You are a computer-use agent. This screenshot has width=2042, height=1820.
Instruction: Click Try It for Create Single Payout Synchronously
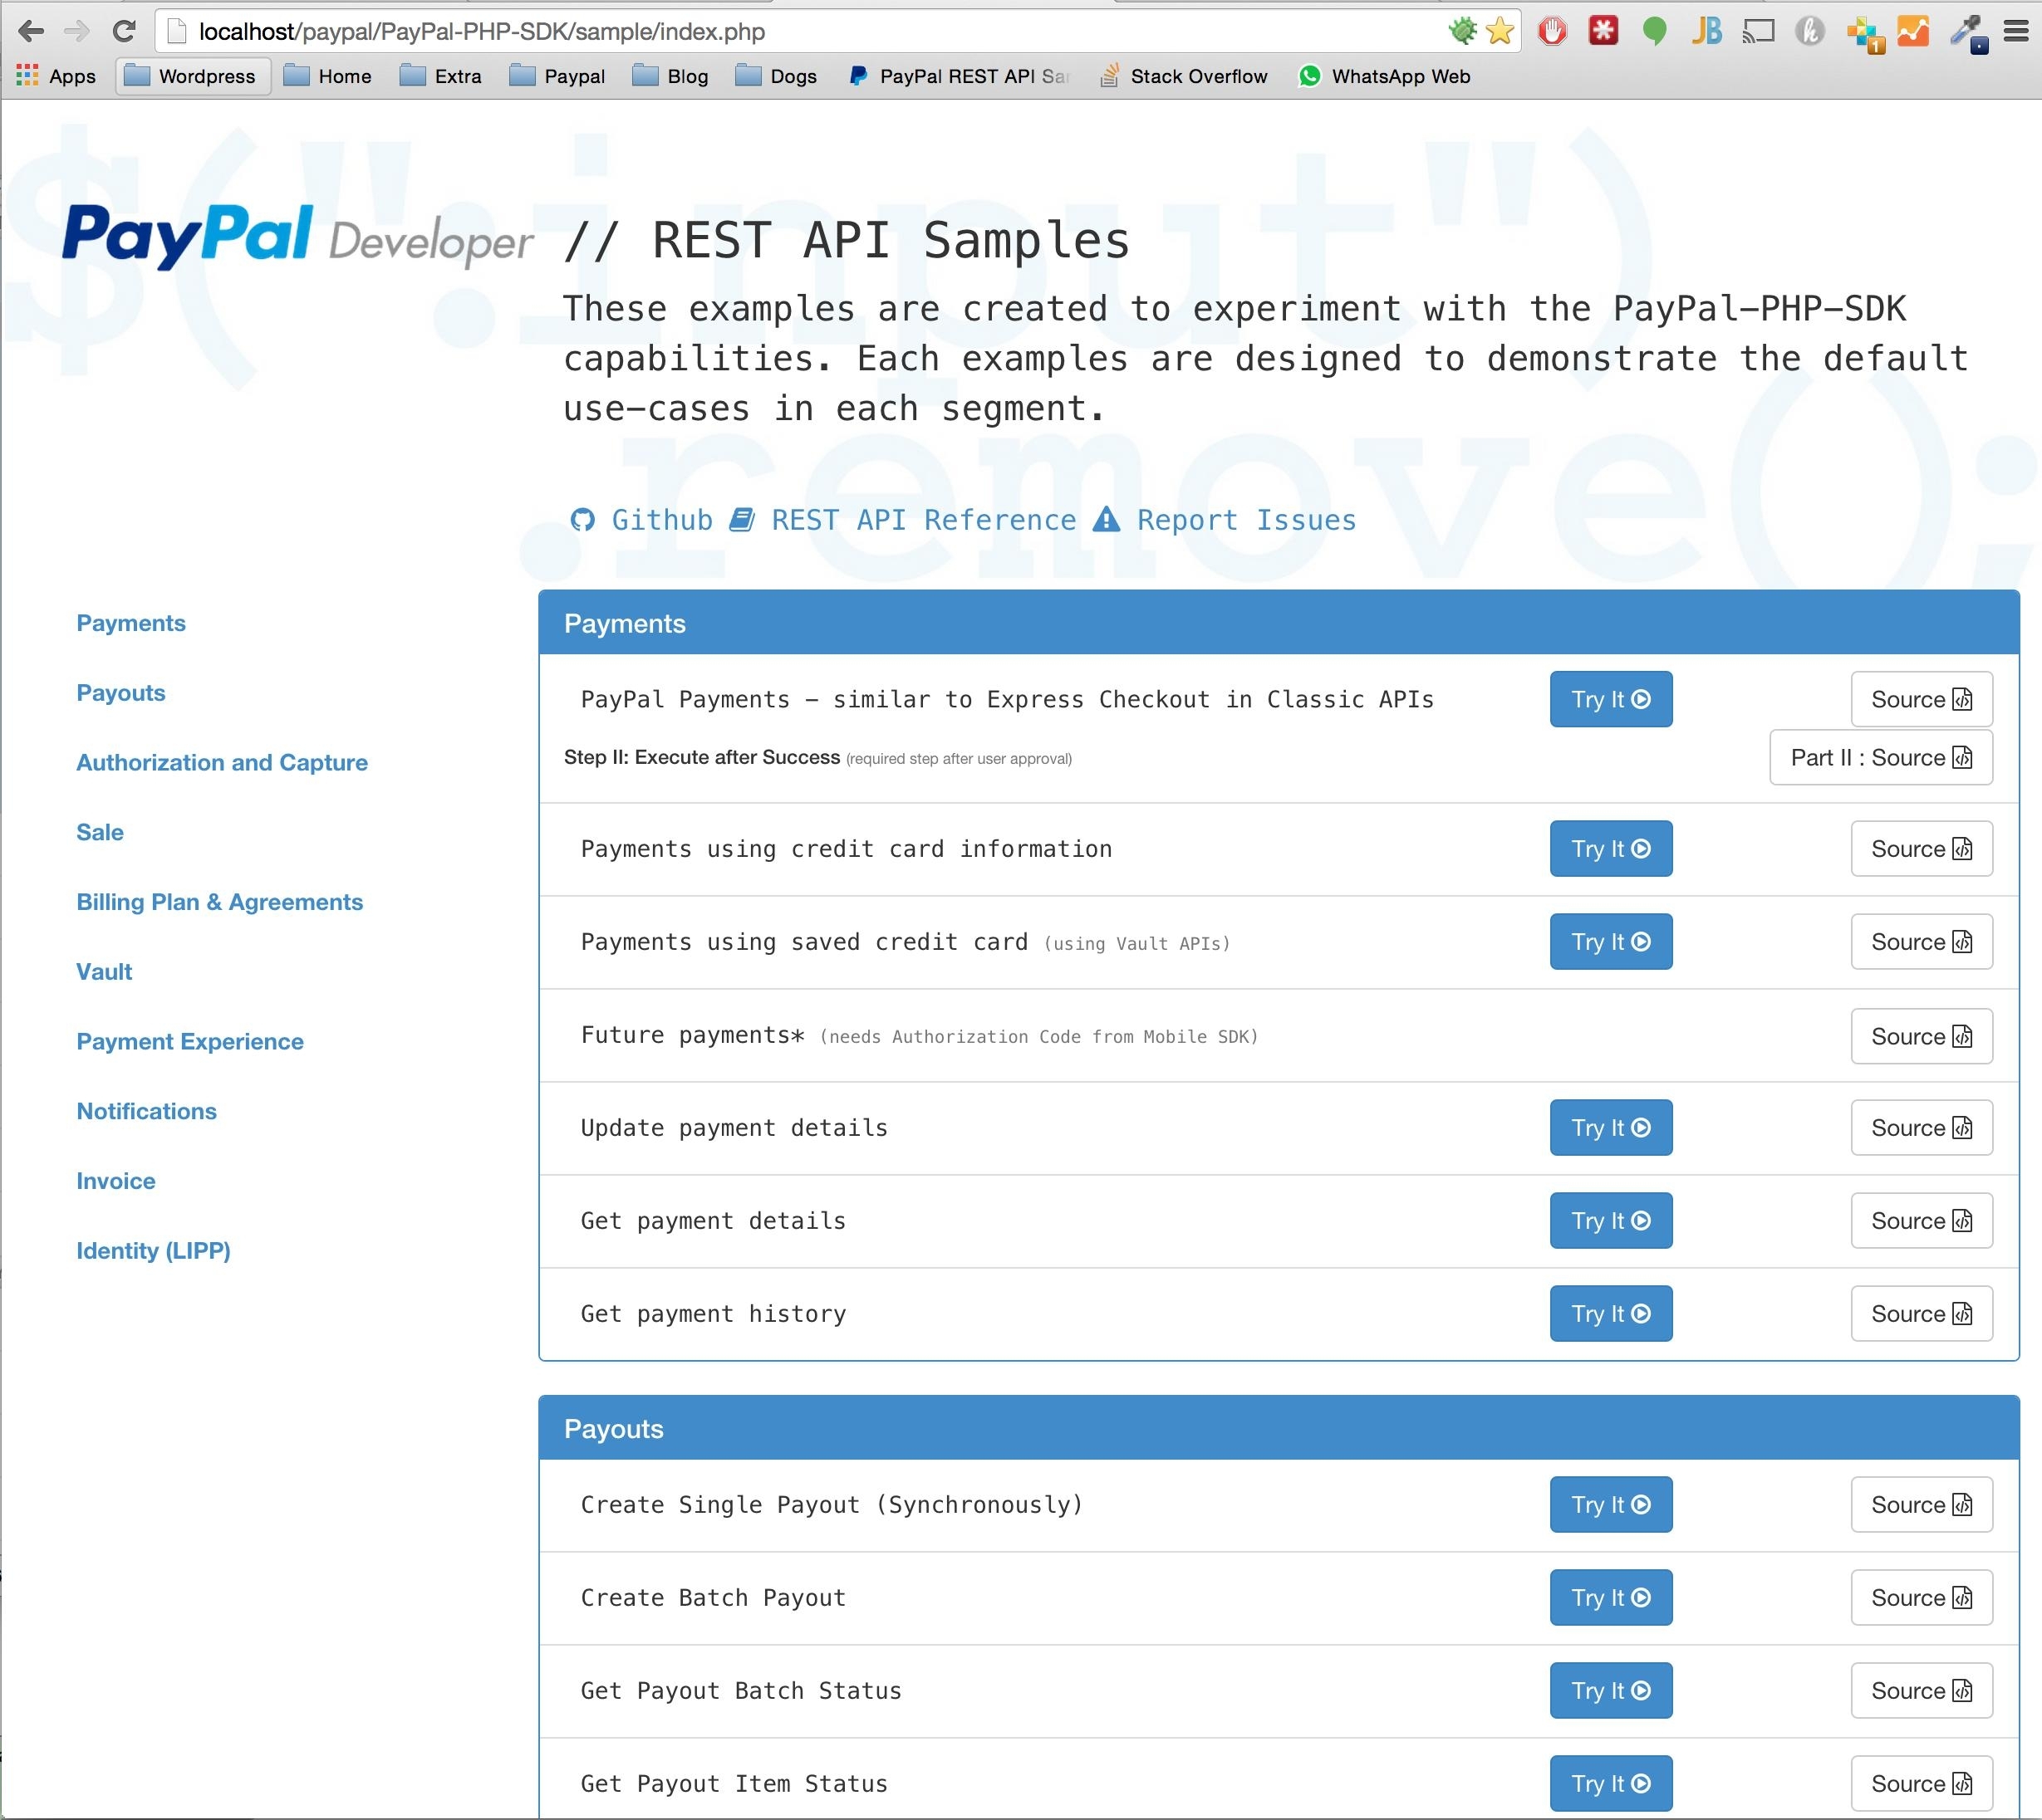pos(1610,1505)
